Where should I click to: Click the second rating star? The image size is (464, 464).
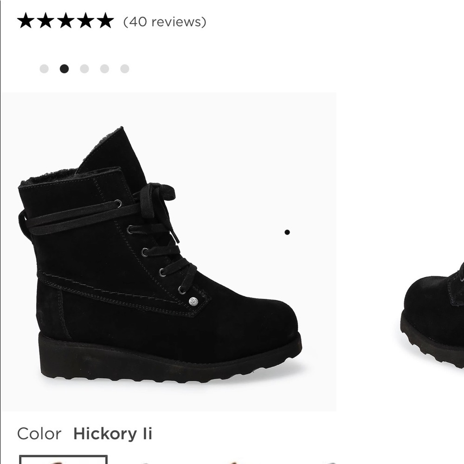tap(45, 21)
